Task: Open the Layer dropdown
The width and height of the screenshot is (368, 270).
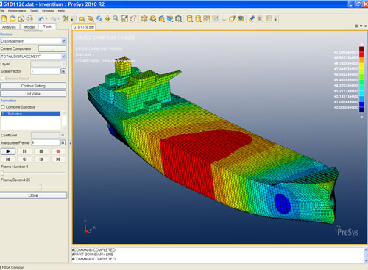Action: tap(63, 64)
